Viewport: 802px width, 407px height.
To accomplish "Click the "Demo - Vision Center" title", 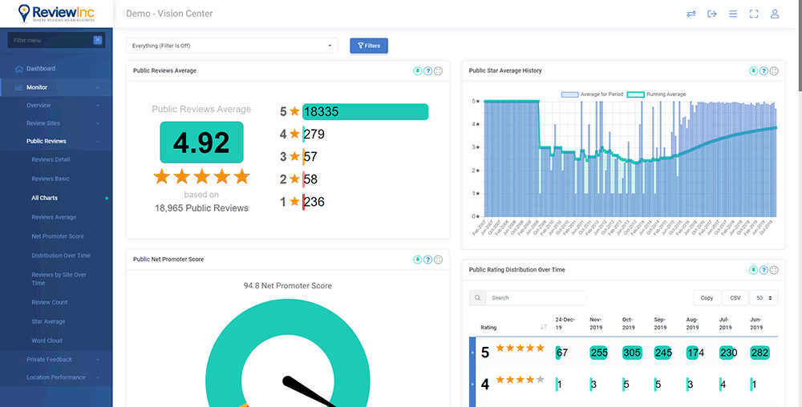I will click(x=169, y=14).
